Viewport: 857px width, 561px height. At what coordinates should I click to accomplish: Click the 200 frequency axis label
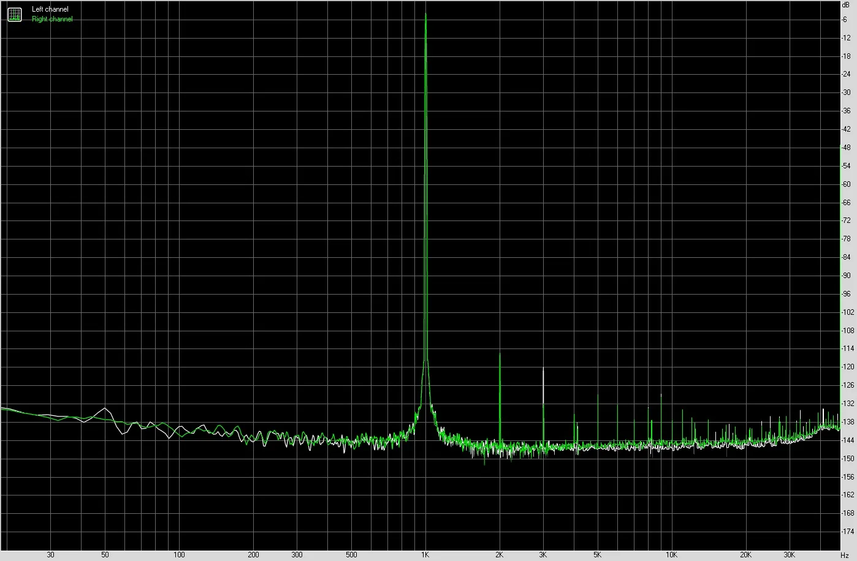pyautogui.click(x=253, y=555)
